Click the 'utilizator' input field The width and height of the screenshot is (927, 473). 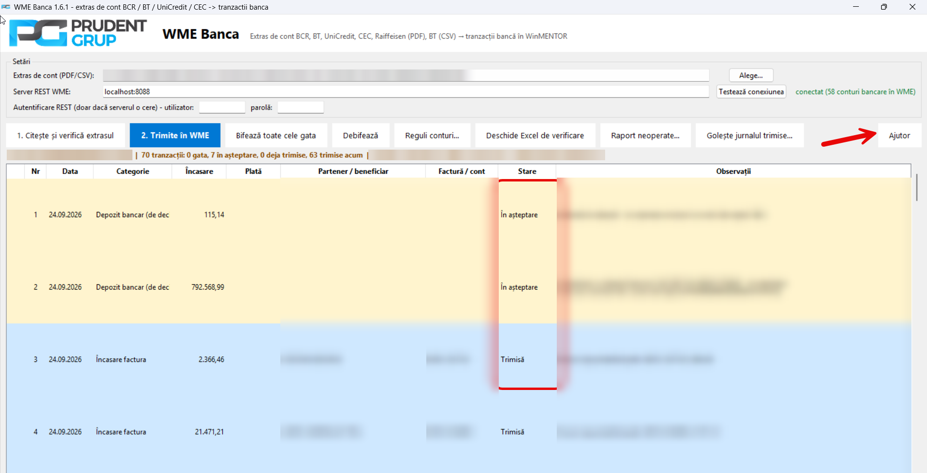pos(222,107)
